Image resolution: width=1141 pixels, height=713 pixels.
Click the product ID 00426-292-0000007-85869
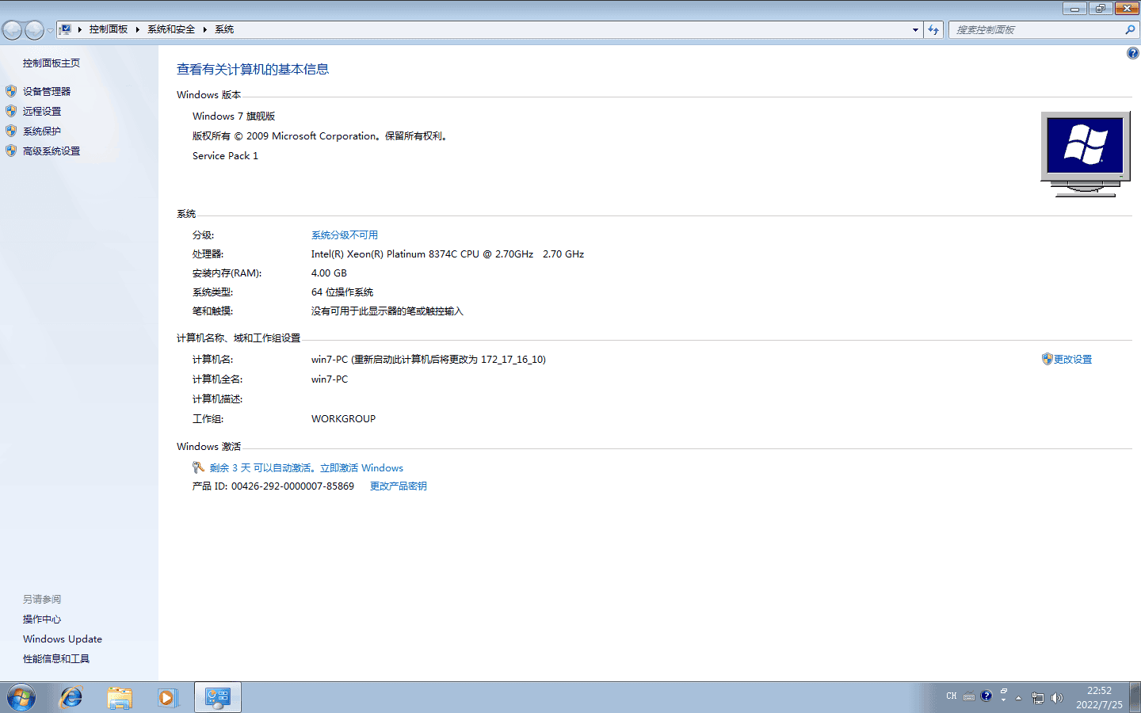pyautogui.click(x=292, y=486)
